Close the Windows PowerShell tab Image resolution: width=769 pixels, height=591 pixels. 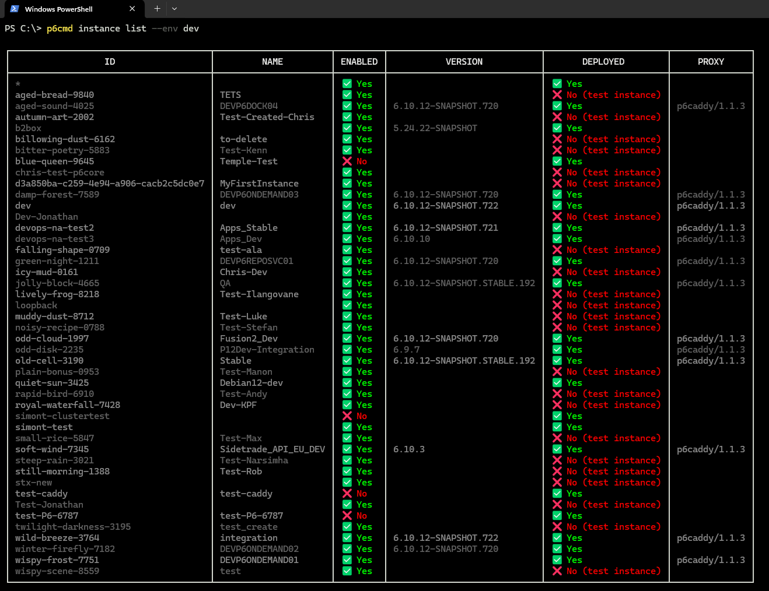pyautogui.click(x=132, y=9)
